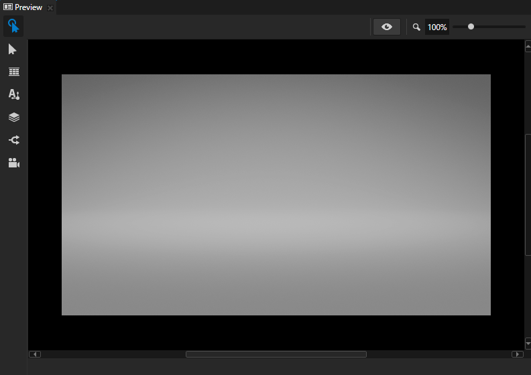Click the horizontal scrollbar thumb
The width and height of the screenshot is (531, 375).
point(276,354)
